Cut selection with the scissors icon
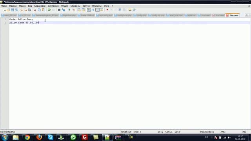 click(x=35, y=10)
